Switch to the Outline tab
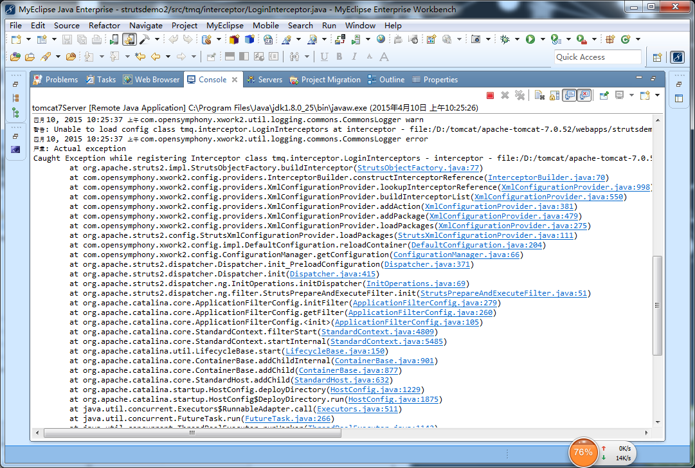This screenshot has width=695, height=468. 386,80
